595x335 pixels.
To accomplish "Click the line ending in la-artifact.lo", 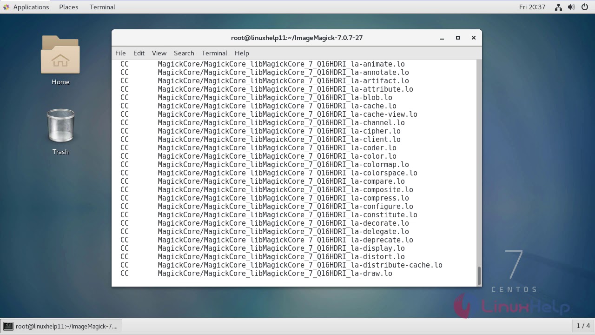I will pyautogui.click(x=264, y=81).
